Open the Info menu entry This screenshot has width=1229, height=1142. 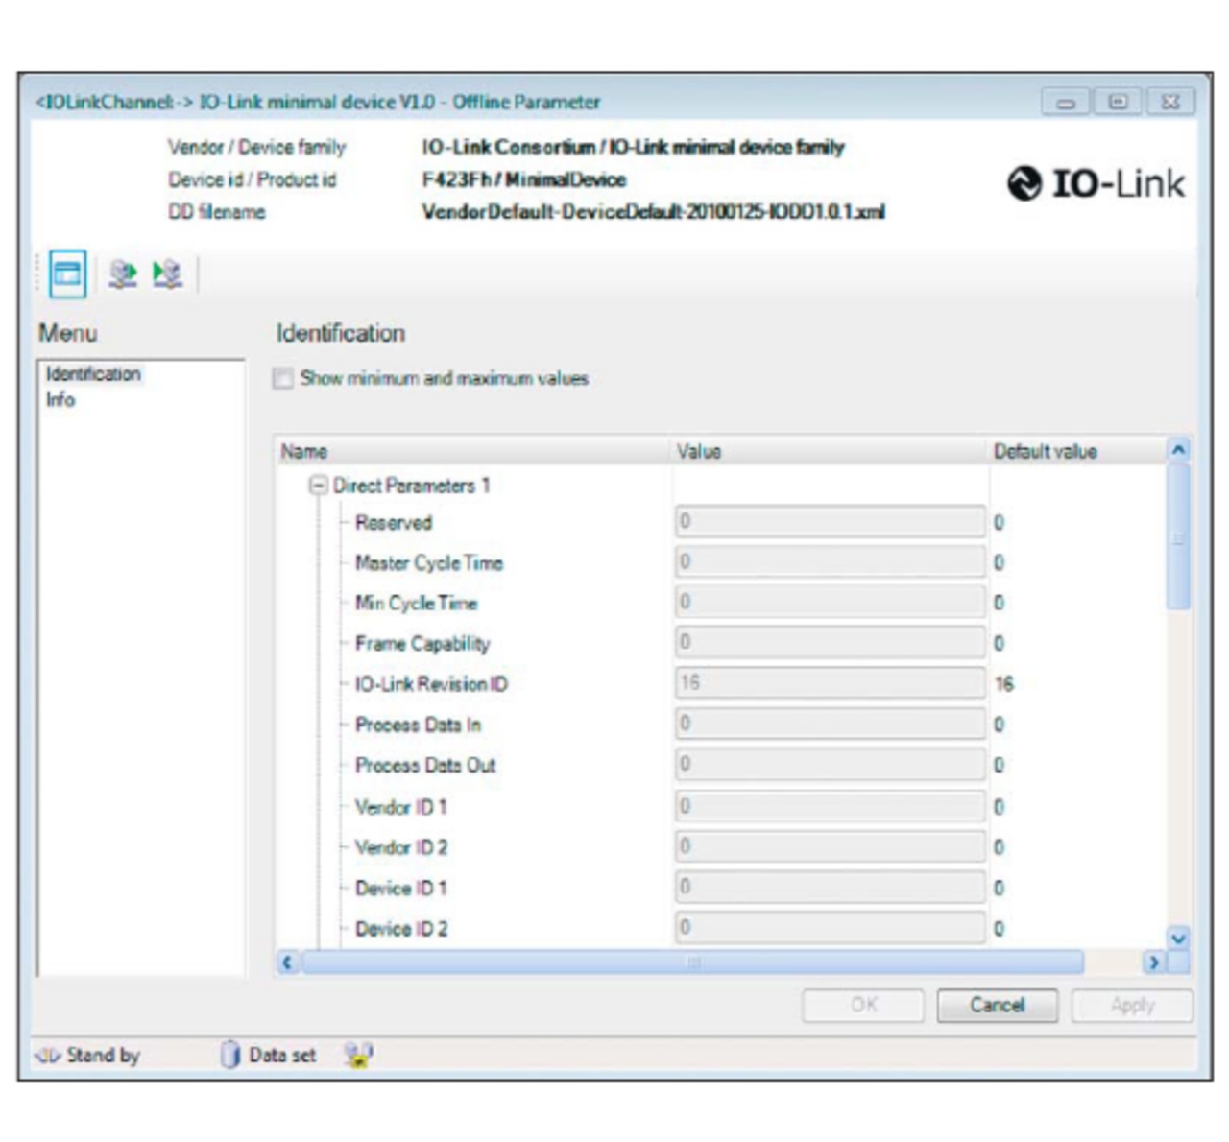(x=60, y=400)
